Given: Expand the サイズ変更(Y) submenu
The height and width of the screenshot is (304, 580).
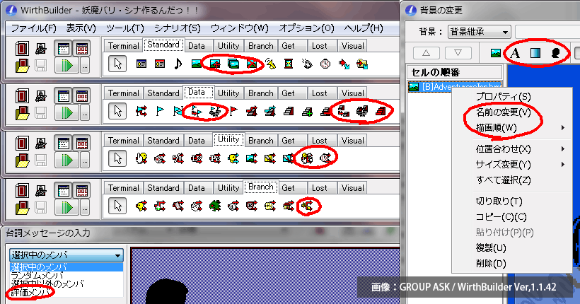Looking at the screenshot, I should tap(504, 164).
